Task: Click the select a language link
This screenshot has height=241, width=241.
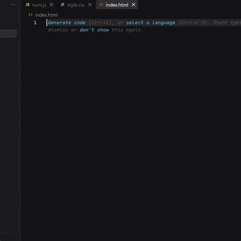Action: tap(151, 23)
